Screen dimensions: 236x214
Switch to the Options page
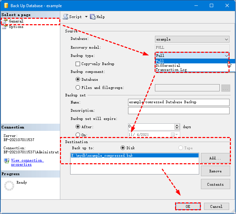pyautogui.click(x=16, y=27)
